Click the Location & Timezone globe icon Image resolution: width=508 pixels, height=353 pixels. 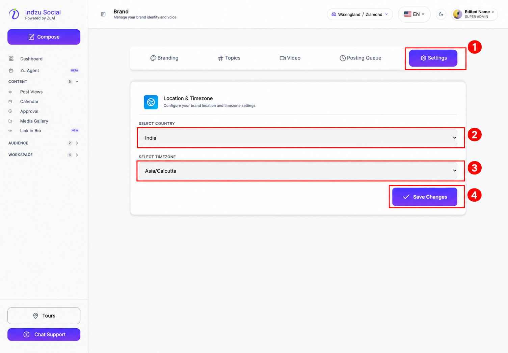(151, 102)
